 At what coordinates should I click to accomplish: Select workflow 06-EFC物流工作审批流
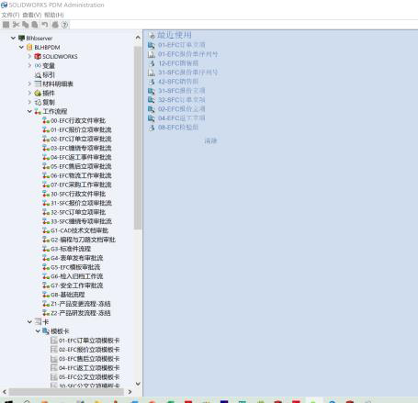click(x=81, y=175)
